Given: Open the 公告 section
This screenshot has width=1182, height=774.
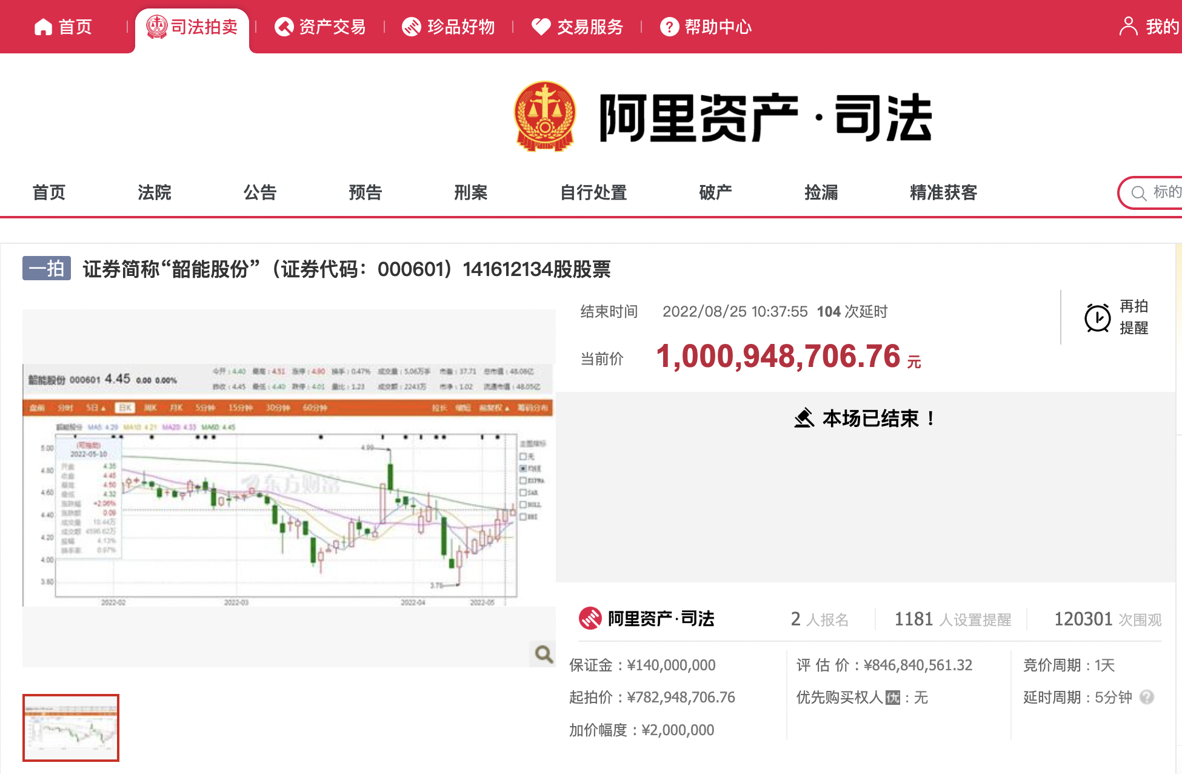Looking at the screenshot, I should tap(260, 192).
